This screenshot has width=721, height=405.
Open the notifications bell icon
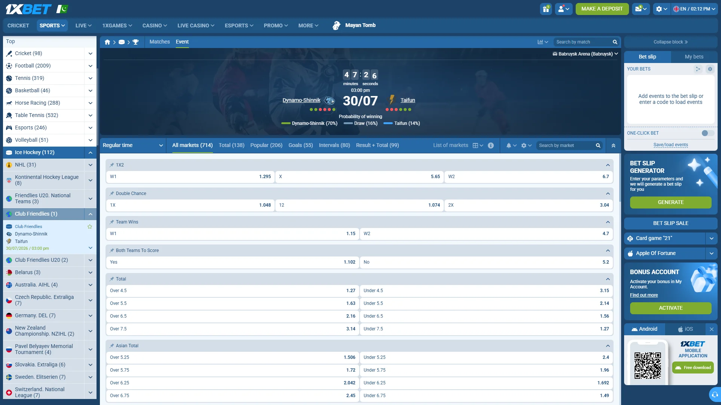511,145
